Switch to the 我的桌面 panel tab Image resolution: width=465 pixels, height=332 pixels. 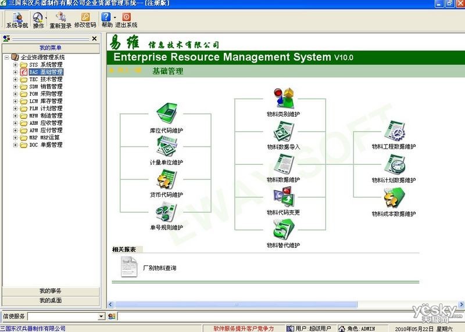[x=51, y=301]
